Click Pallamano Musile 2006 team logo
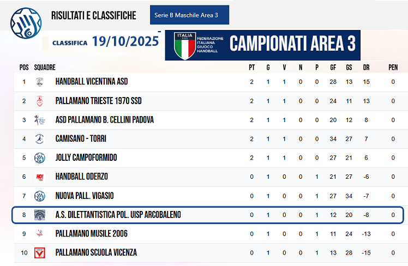This screenshot has height=266, width=408. pos(39,233)
